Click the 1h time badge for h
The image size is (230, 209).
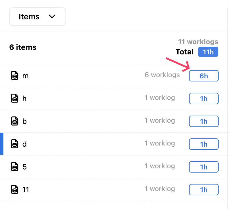(204, 99)
